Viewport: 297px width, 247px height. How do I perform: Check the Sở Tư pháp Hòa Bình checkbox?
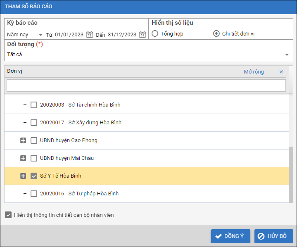(x=34, y=194)
